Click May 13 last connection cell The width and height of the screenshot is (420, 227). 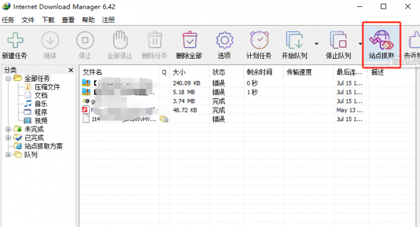coord(350,110)
